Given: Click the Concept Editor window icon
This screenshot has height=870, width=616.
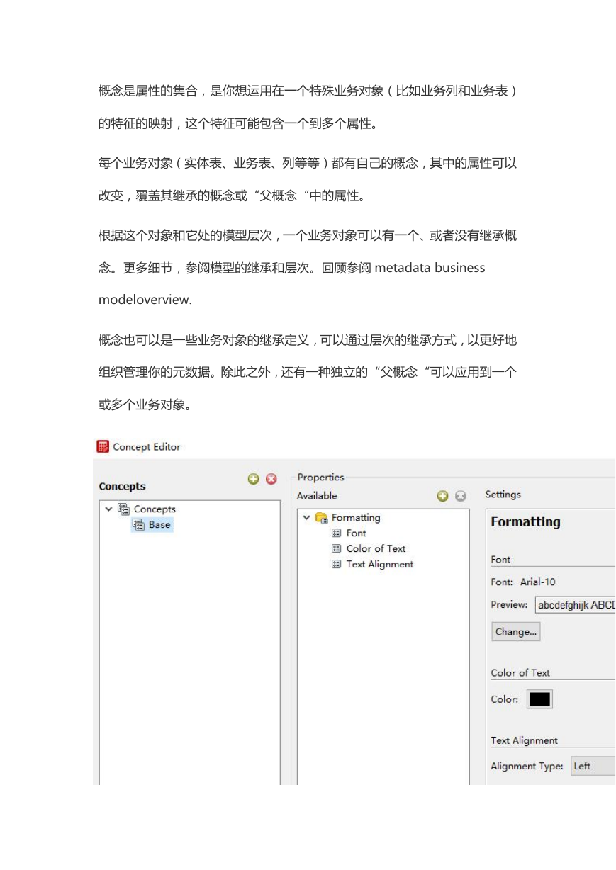Looking at the screenshot, I should click(x=103, y=446).
